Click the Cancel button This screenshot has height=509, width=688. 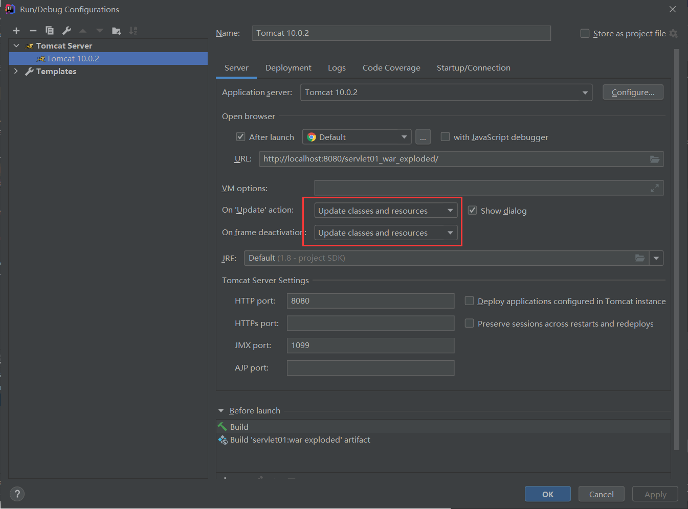tap(602, 494)
